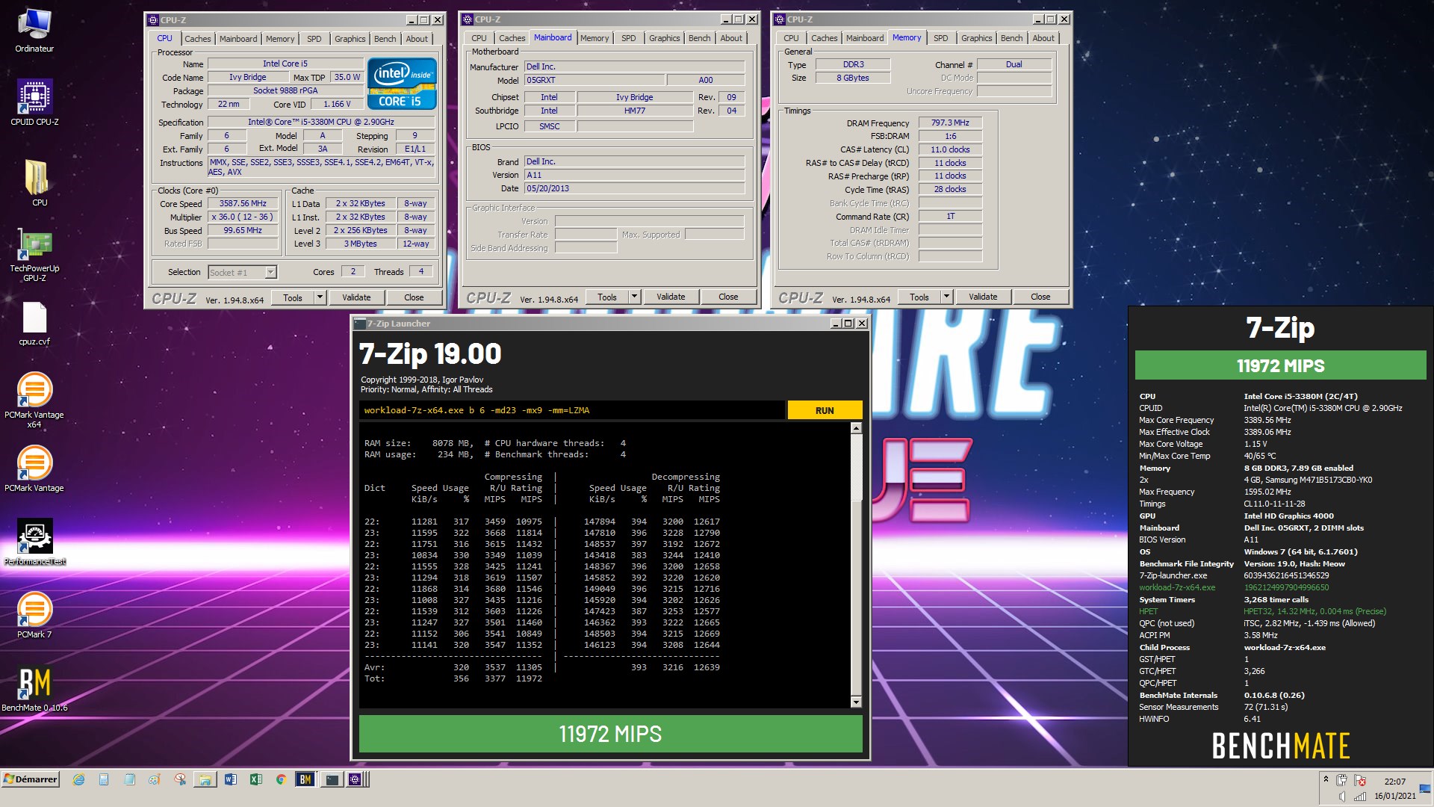Click the Core Speed value 3587.56 MHz
Screen dimensions: 1434x807
[243, 203]
